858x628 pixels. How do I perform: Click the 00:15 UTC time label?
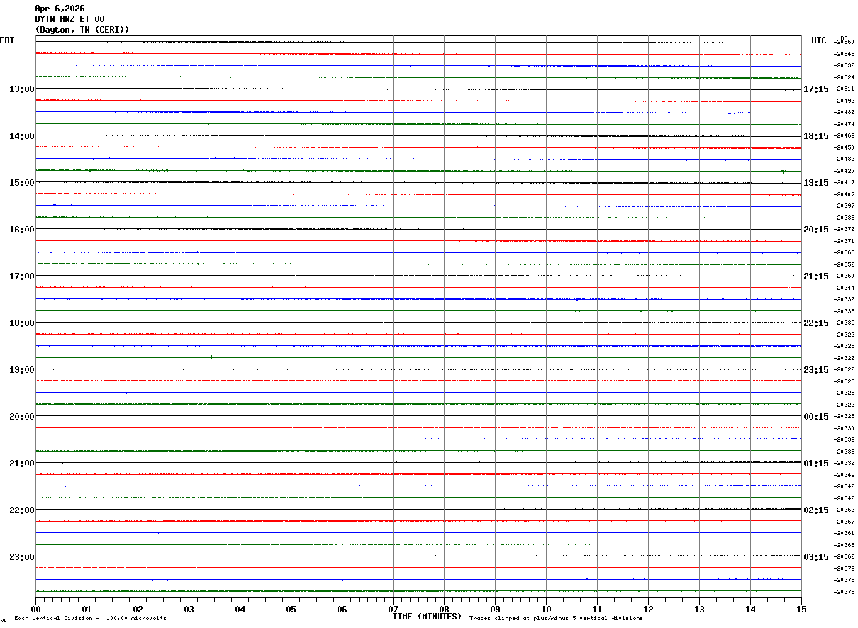coord(815,417)
